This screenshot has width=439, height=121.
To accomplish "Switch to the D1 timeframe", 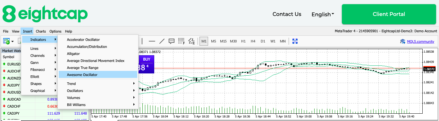I will (x=263, y=41).
